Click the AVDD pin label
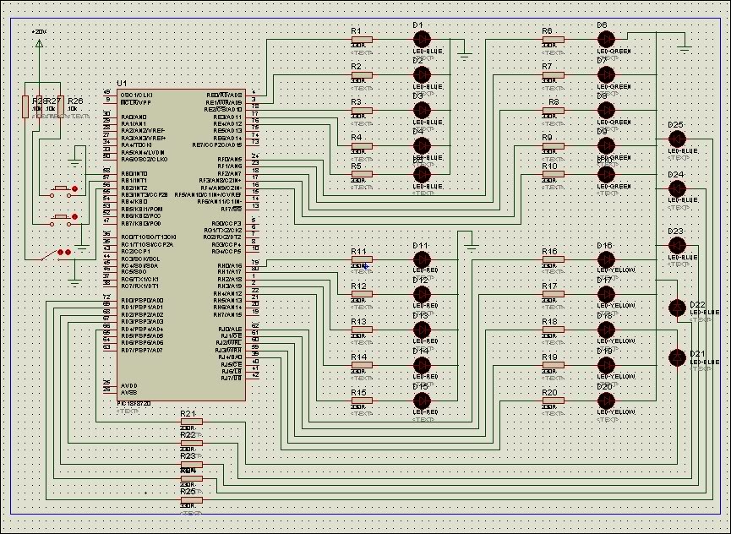This screenshot has height=534, width=731. 128,386
